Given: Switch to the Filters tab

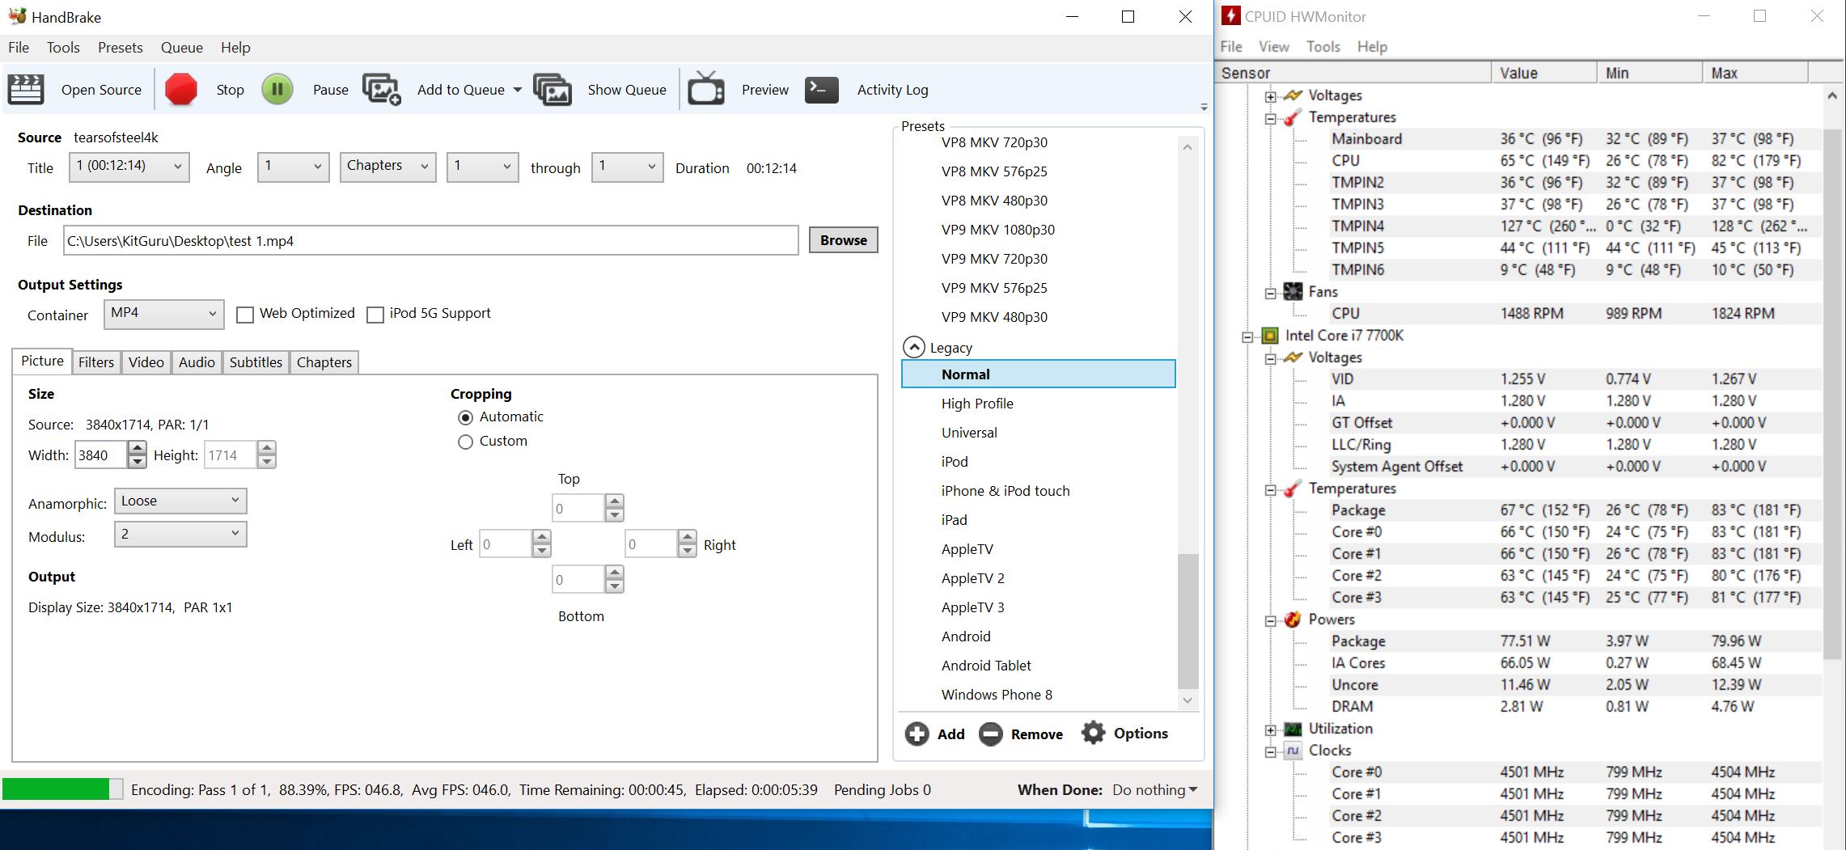Looking at the screenshot, I should [x=96, y=362].
